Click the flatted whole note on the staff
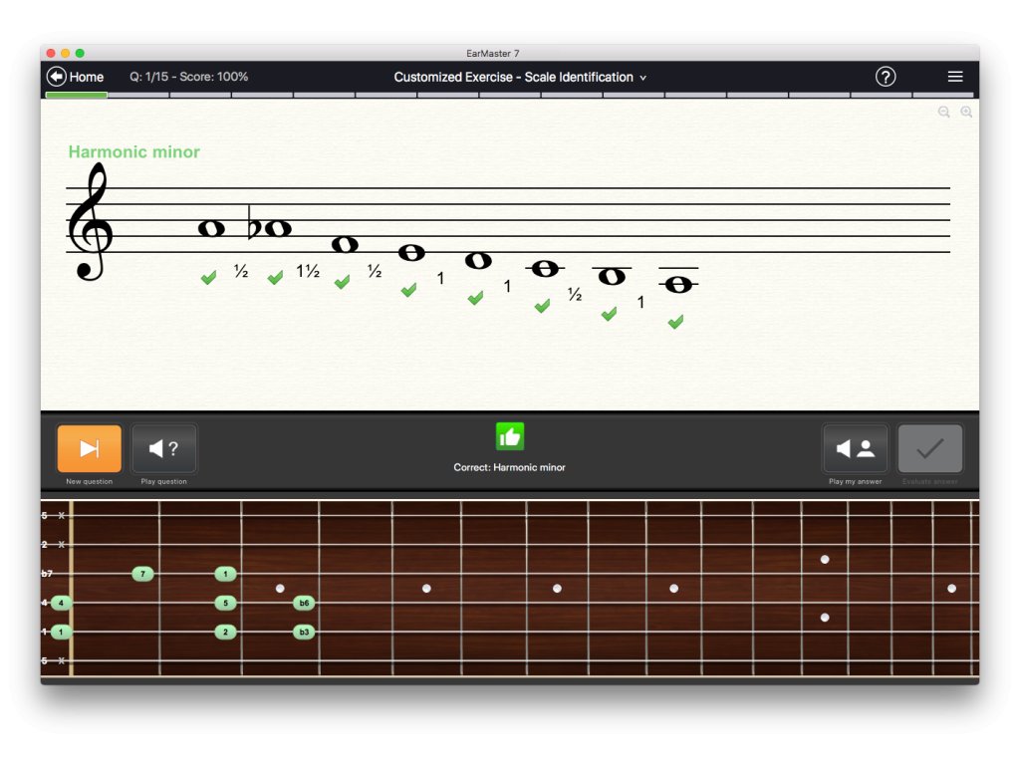The image size is (1020, 765). point(276,229)
